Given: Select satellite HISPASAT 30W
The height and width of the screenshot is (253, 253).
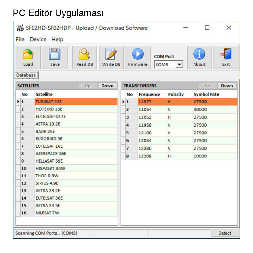Looking at the screenshot, I should point(76,169).
